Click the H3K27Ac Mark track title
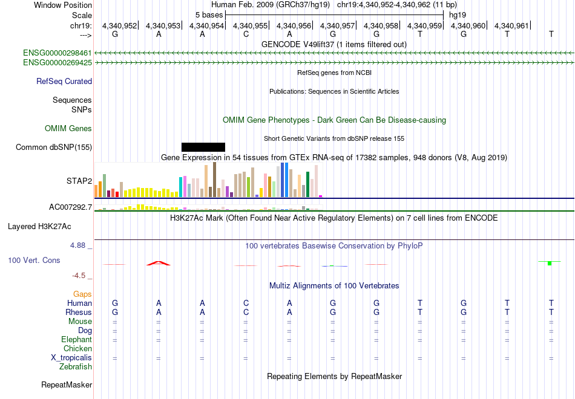 (x=334, y=218)
